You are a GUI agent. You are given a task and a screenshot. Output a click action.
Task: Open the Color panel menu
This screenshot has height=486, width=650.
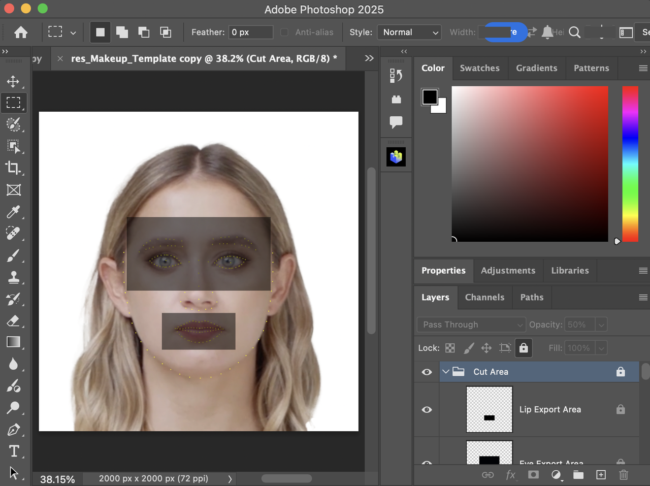click(643, 68)
